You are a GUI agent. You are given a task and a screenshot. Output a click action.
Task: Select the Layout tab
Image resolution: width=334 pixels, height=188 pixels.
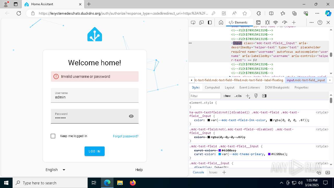230,87
